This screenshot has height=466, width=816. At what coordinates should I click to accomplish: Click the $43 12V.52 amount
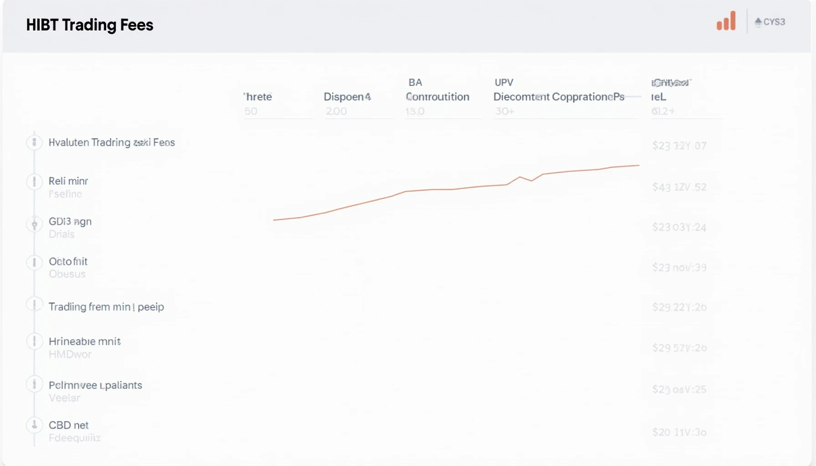coord(679,187)
